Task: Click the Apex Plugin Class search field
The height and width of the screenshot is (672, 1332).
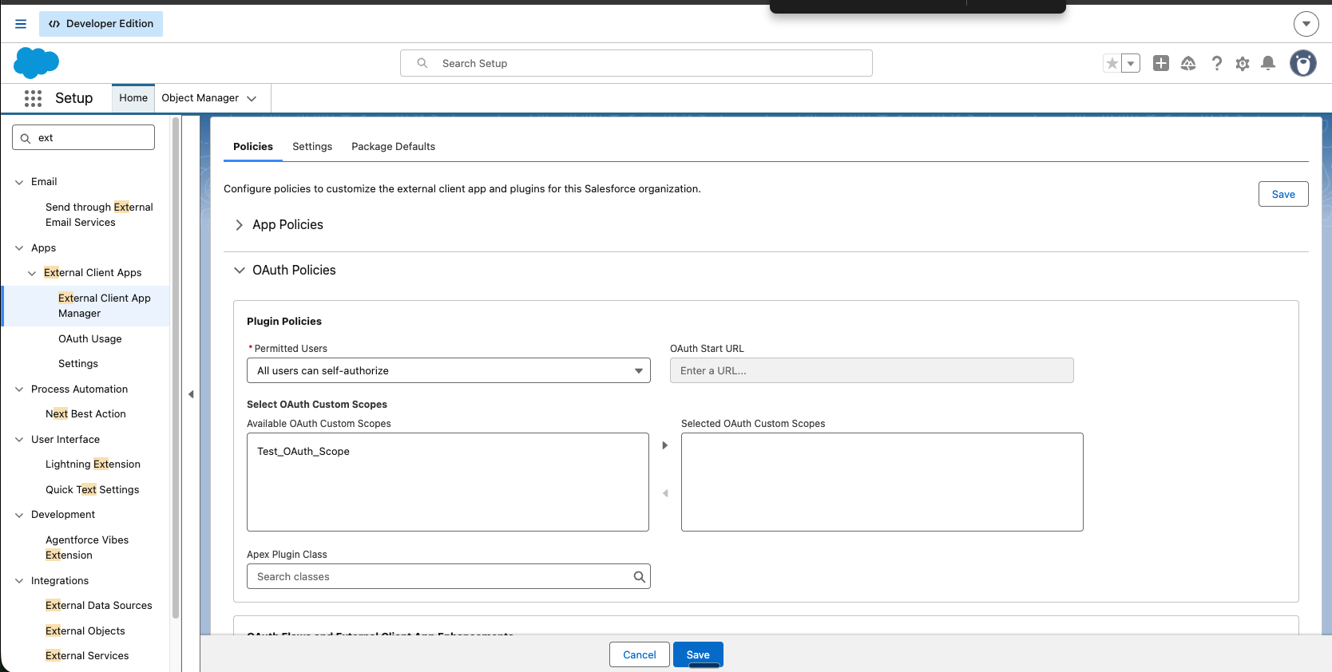Action: [449, 576]
